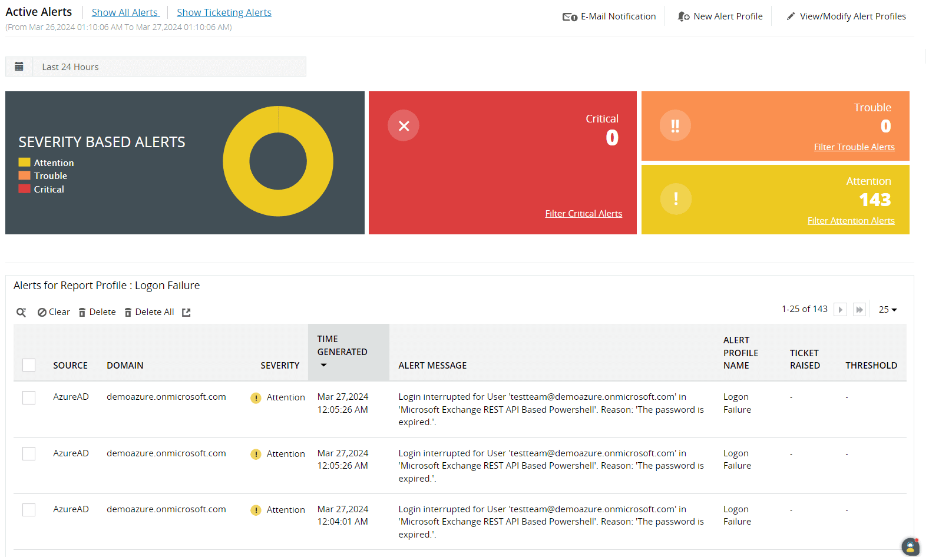Click Filter Attention Alerts link

(x=851, y=221)
